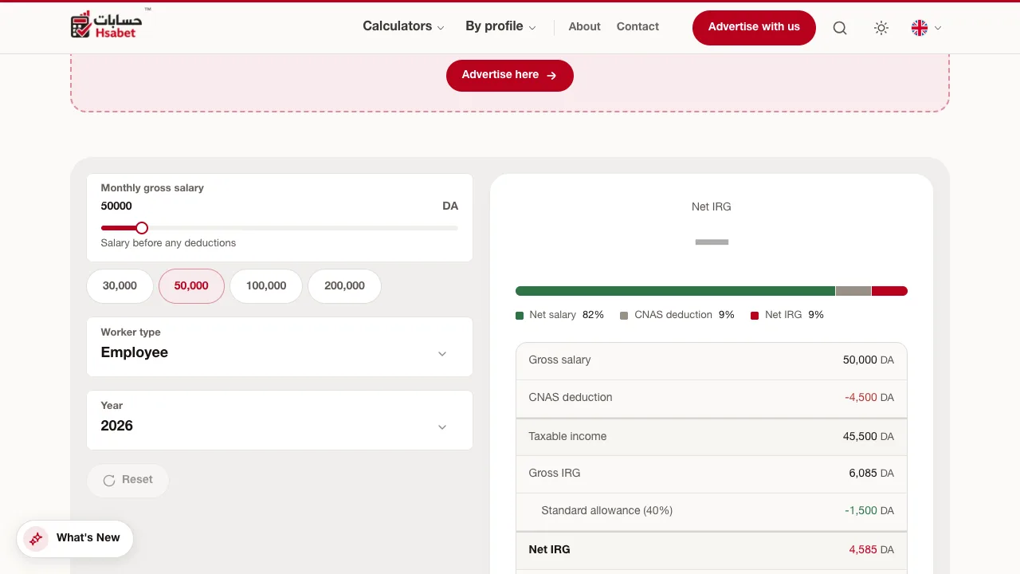
Task: Click the Net IRG 4,585 DA value
Action: (x=872, y=550)
